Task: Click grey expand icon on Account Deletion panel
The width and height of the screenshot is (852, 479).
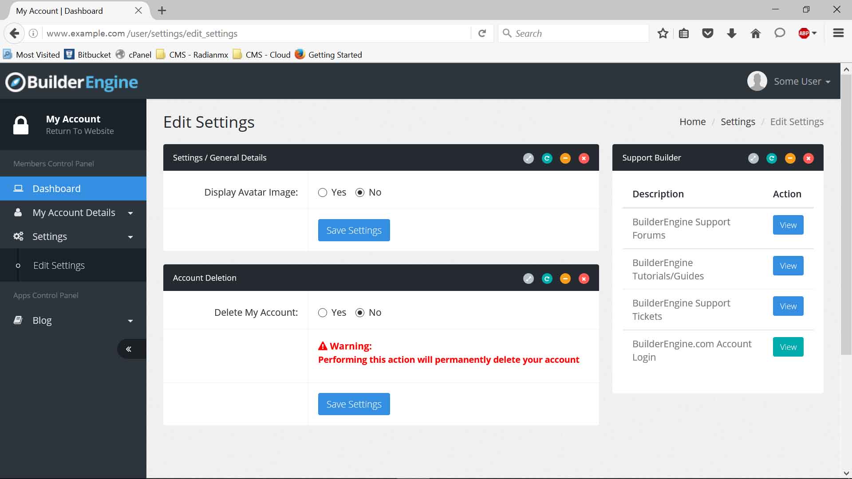Action: click(x=528, y=279)
